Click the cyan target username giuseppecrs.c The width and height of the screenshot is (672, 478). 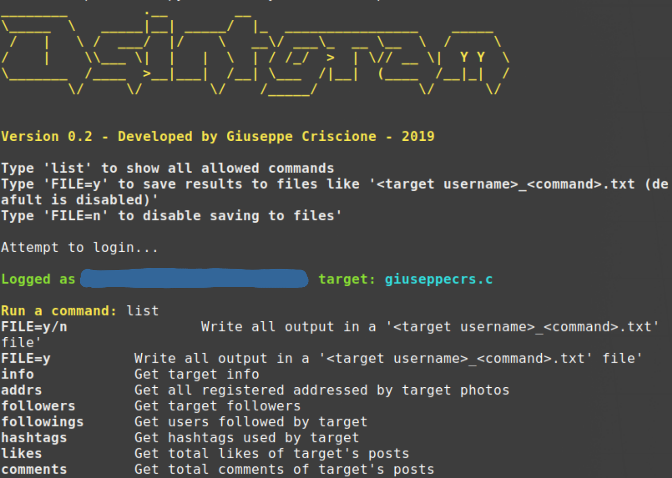[x=438, y=279]
